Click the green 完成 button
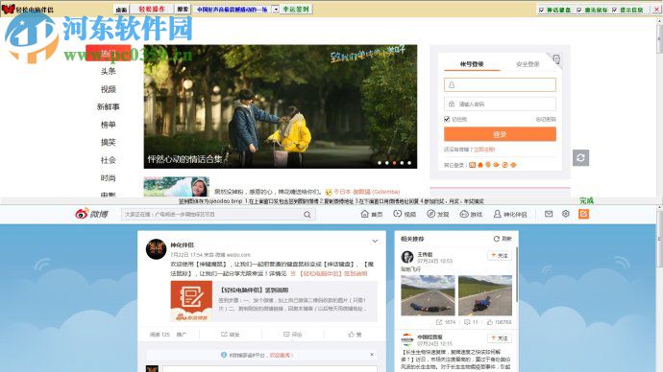 (x=586, y=200)
